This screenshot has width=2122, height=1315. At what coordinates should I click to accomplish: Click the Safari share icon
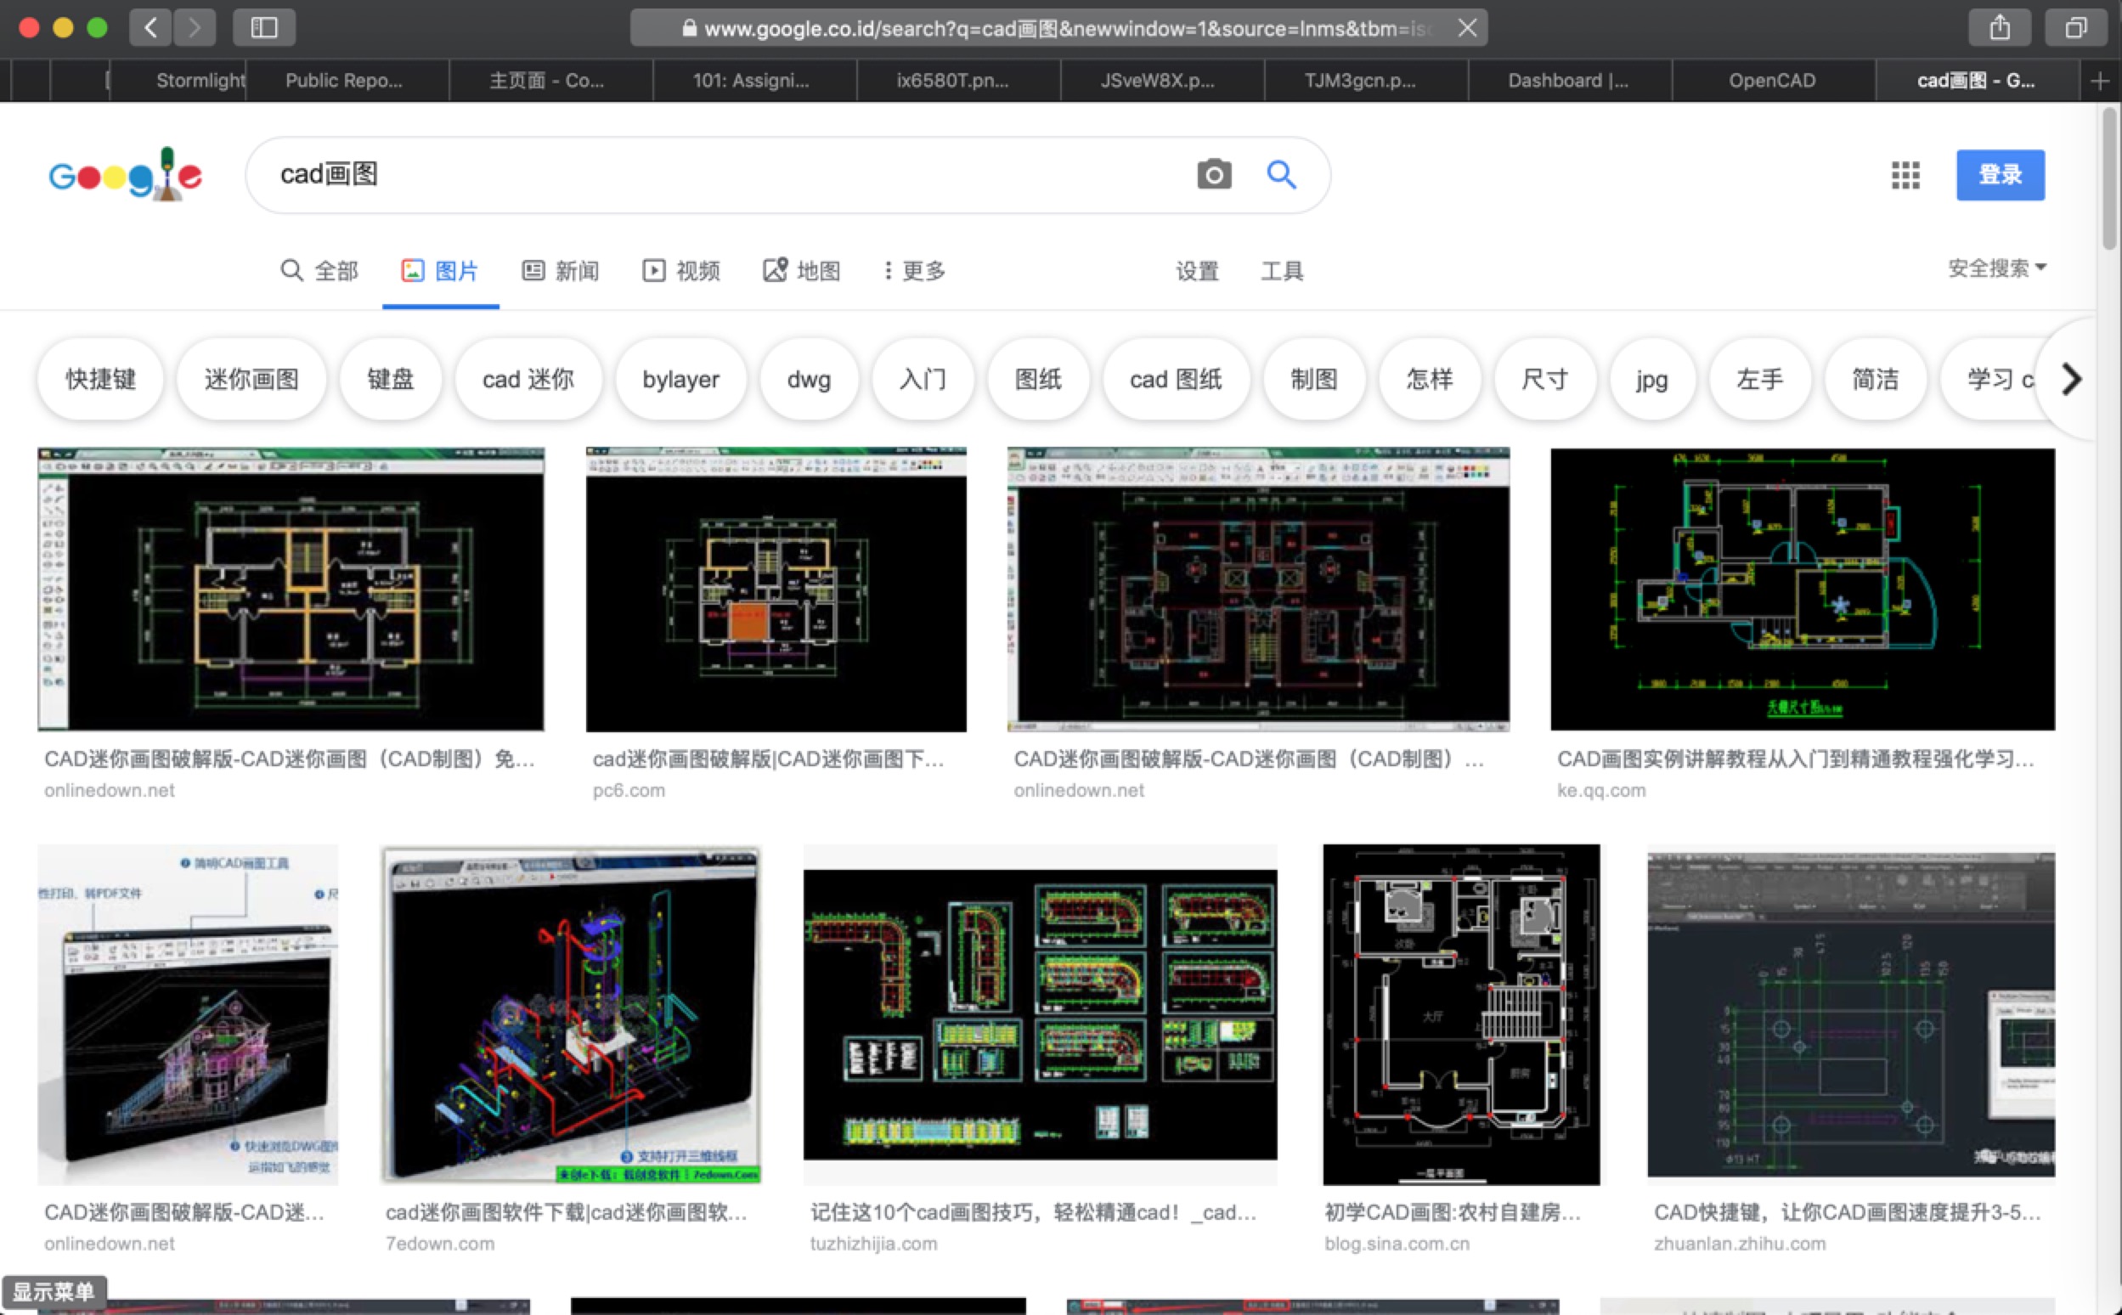point(2000,28)
